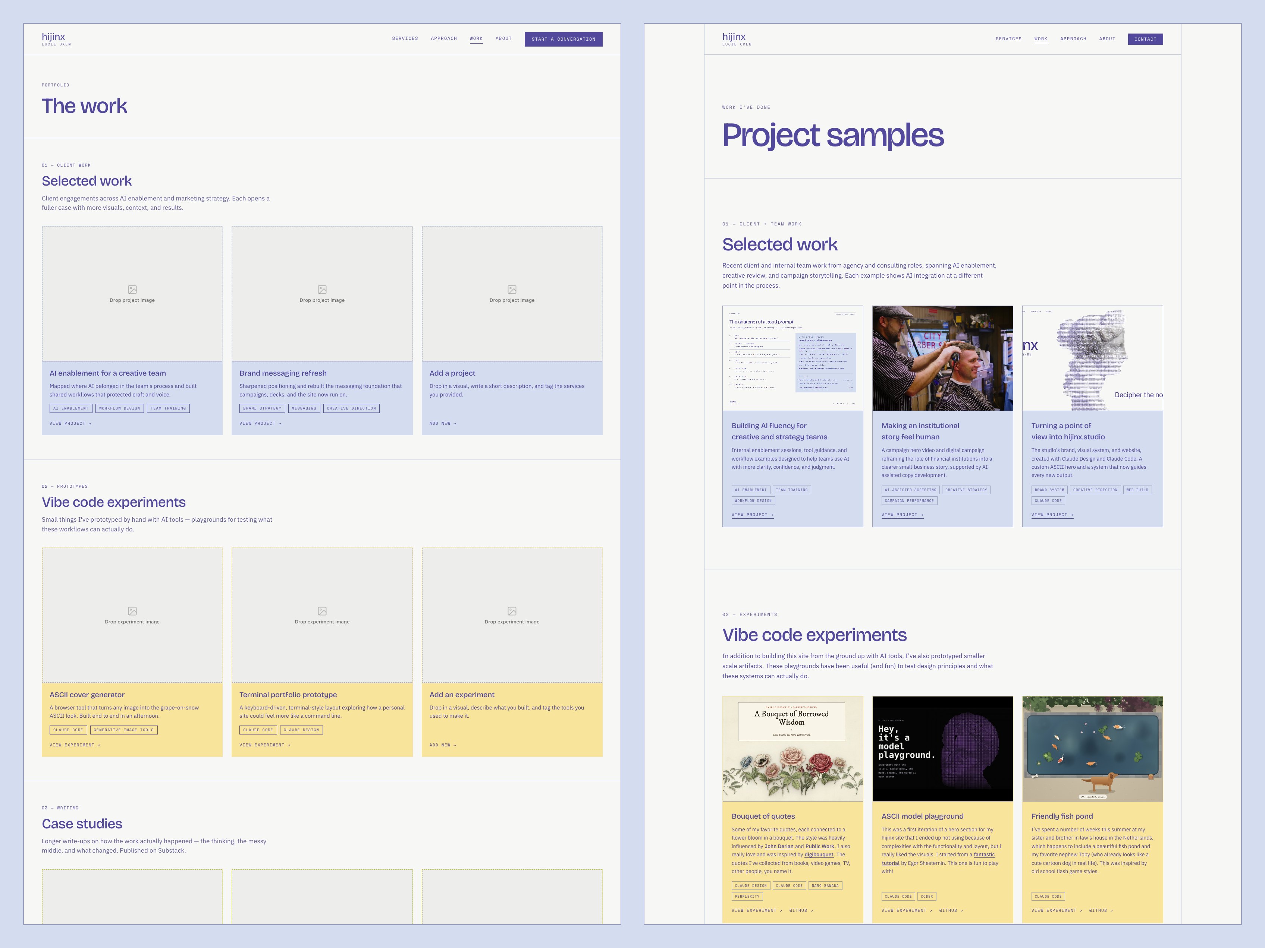Click Start a Conversation button

(x=563, y=39)
